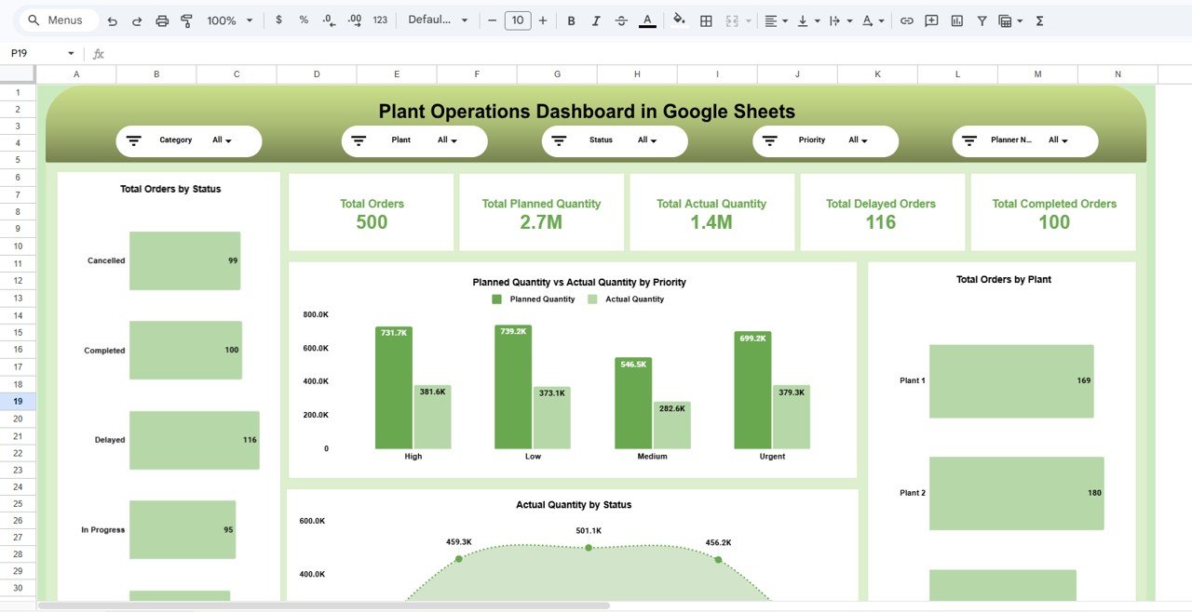
Task: Click the Print icon
Action: click(161, 20)
